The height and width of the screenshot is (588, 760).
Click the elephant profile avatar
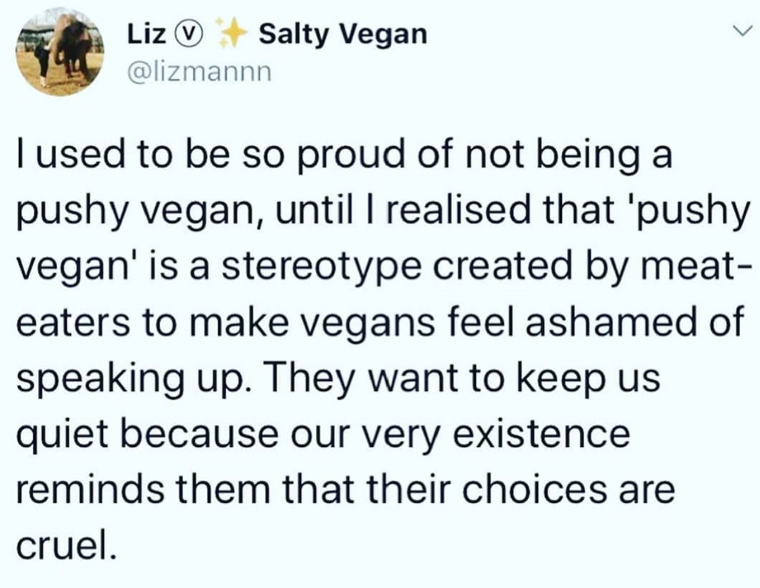60,52
